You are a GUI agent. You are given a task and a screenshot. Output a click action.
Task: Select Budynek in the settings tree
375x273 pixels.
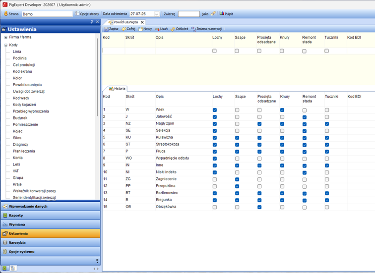pyautogui.click(x=20, y=118)
